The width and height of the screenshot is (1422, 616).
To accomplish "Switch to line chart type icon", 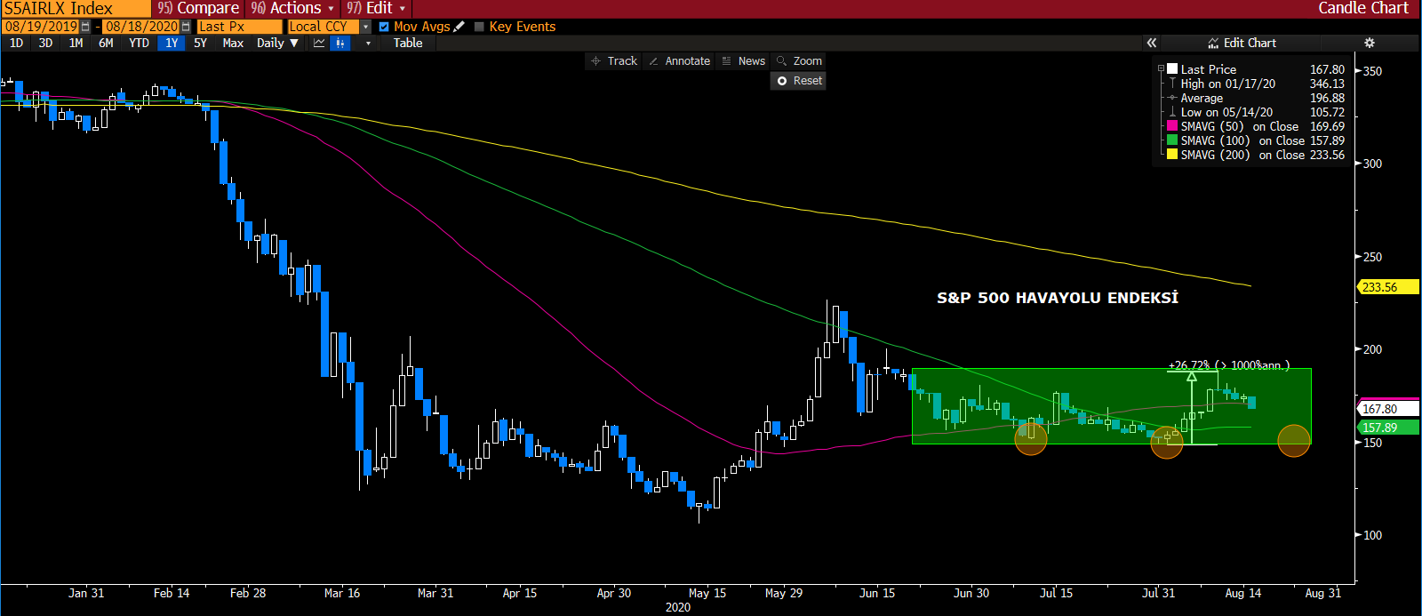I will click(319, 43).
